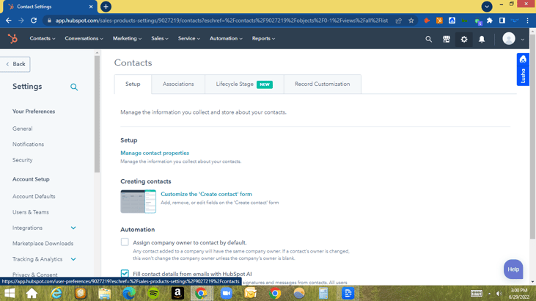
Task: Switch to the Associations tab
Action: tap(178, 84)
